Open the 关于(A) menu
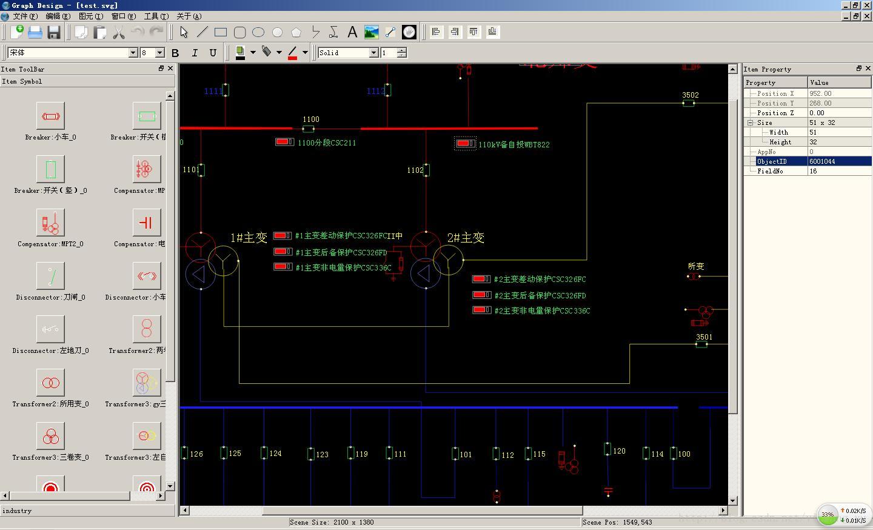 [x=189, y=16]
